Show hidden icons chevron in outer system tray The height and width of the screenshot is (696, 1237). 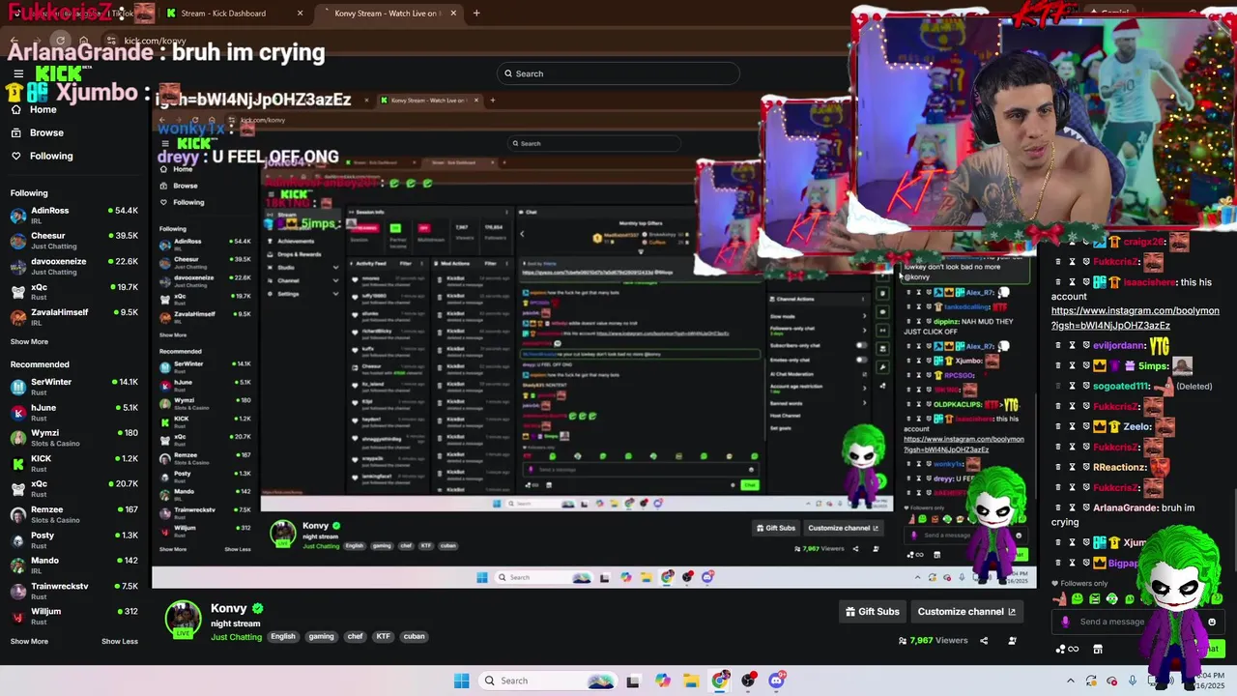click(1070, 681)
